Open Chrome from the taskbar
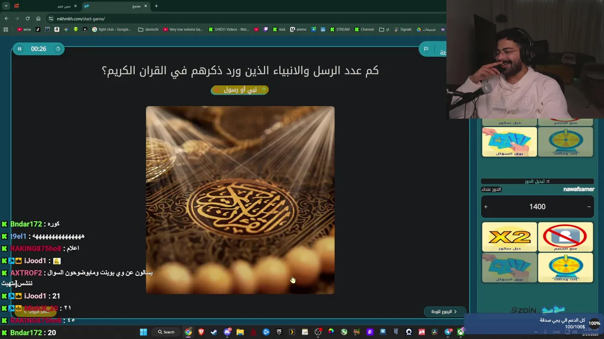Viewport: 604px width, 339px height. point(188,332)
